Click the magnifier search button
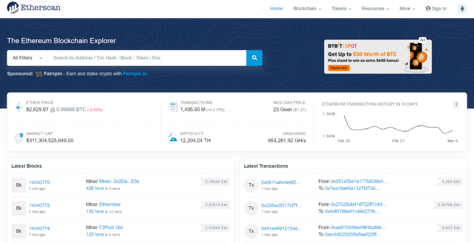 point(254,58)
